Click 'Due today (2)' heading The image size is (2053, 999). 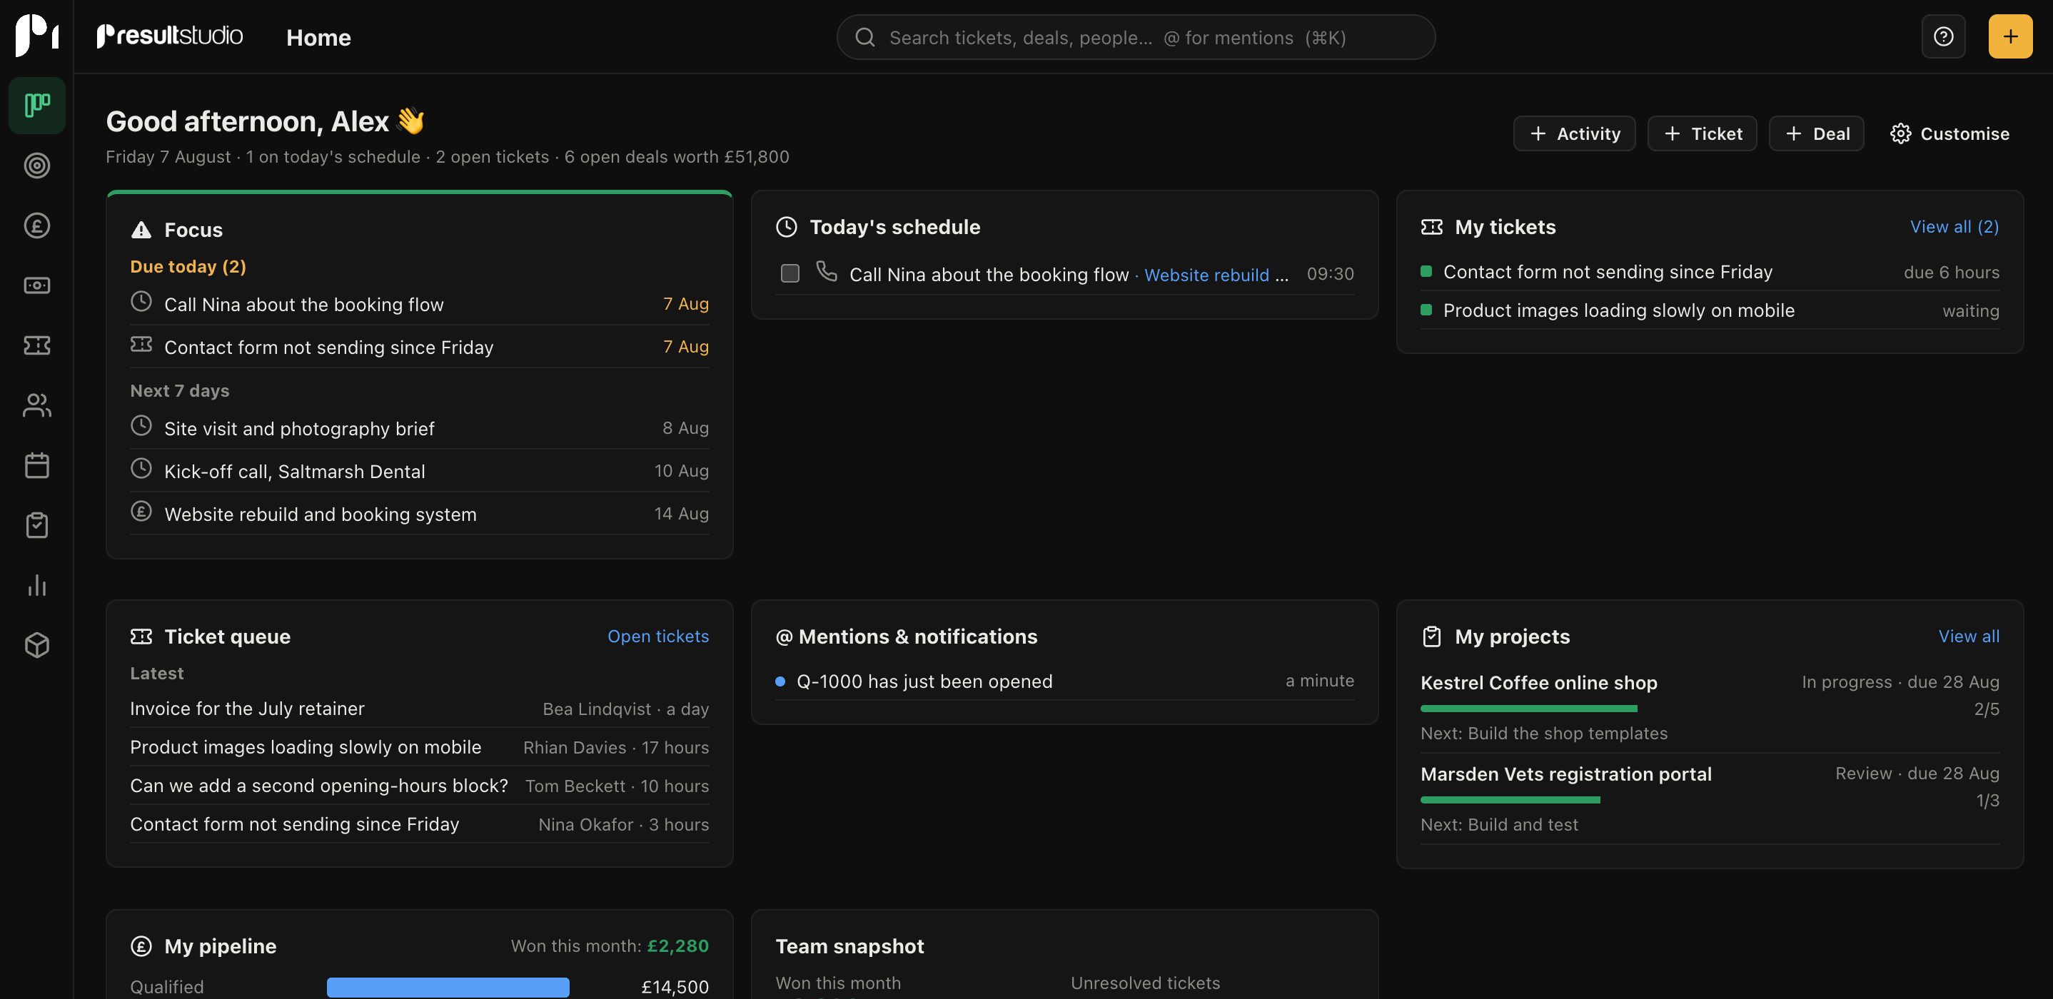[x=187, y=267]
